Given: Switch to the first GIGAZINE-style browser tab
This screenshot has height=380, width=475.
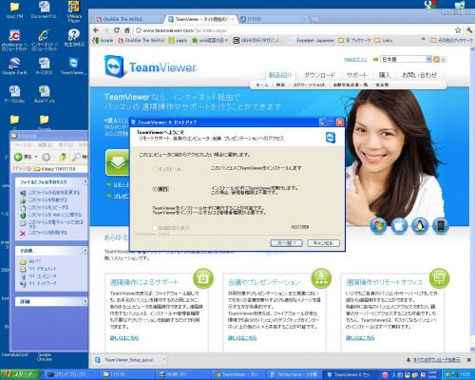Looking at the screenshot, I should point(128,19).
